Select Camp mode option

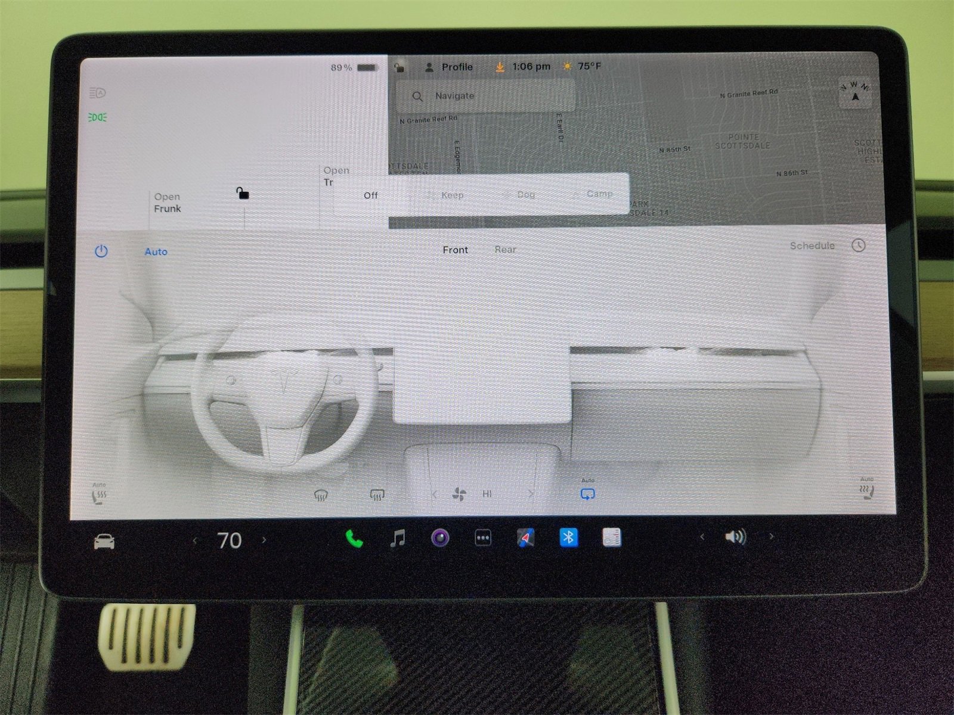pos(599,194)
